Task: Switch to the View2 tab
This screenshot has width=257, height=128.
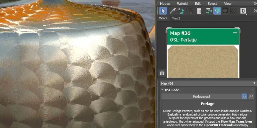Action: (176, 18)
